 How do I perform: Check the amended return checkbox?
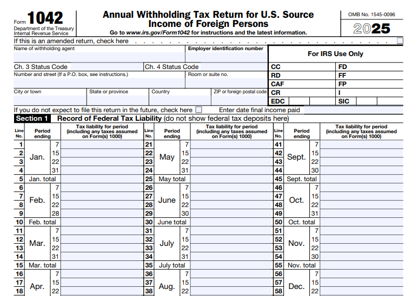pos(400,40)
